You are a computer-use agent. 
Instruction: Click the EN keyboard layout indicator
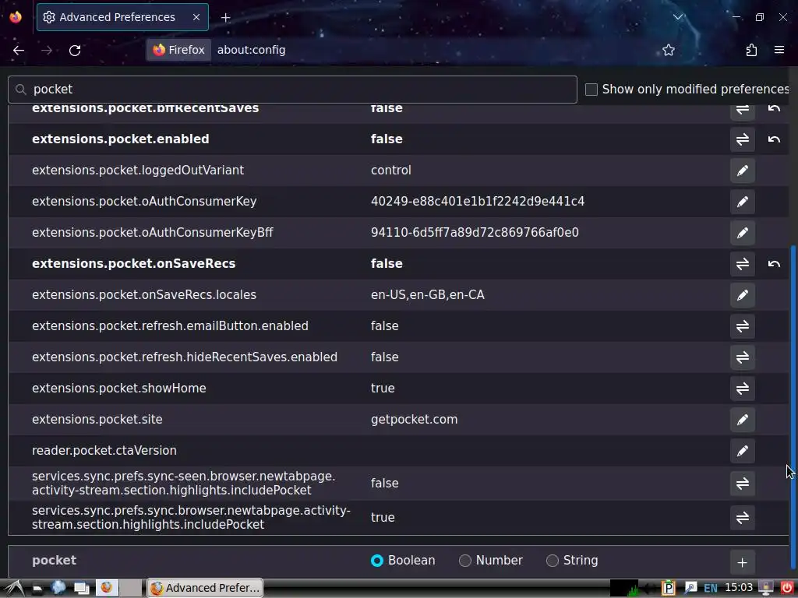coord(711,589)
